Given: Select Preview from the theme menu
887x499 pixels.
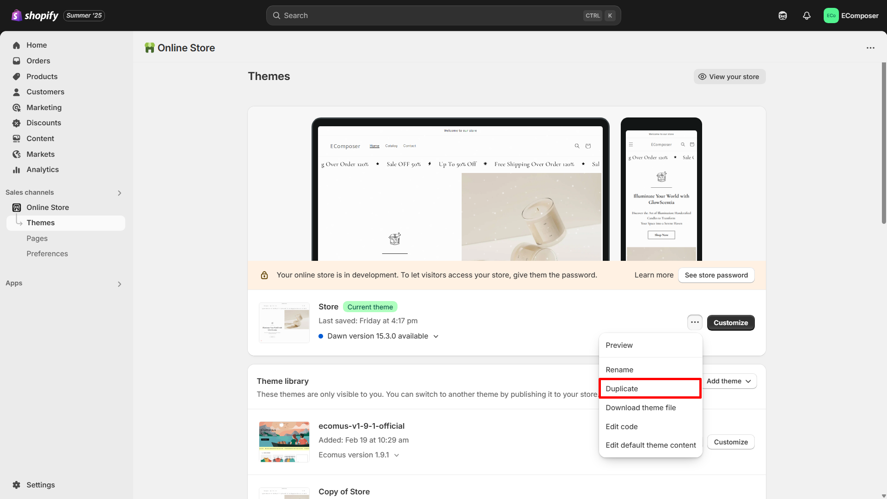Looking at the screenshot, I should [650, 345].
